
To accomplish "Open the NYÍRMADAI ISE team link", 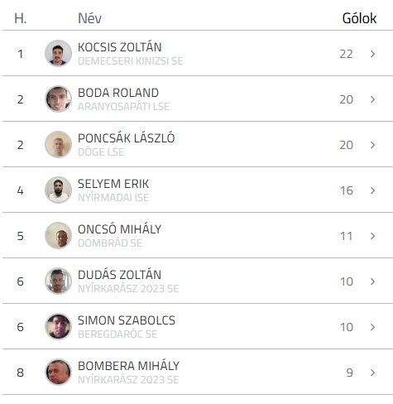I will click(x=113, y=198).
